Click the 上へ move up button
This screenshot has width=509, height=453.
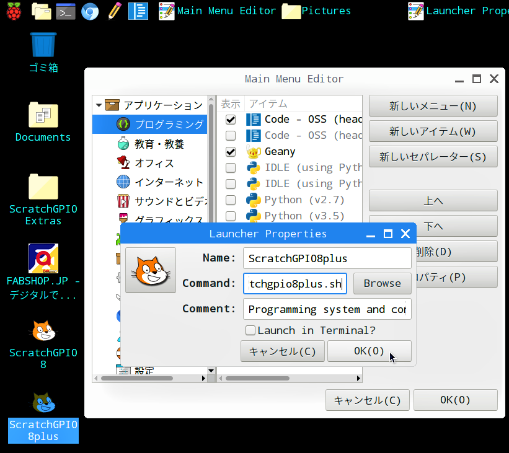pos(433,201)
